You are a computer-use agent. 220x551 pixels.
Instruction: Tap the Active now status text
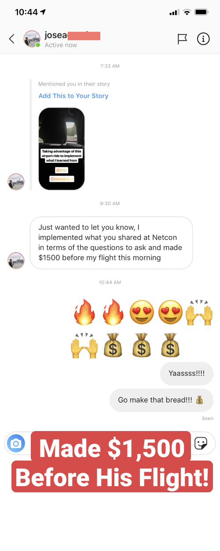[x=61, y=45]
